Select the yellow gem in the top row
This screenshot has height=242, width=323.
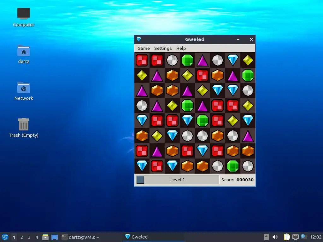point(248,60)
